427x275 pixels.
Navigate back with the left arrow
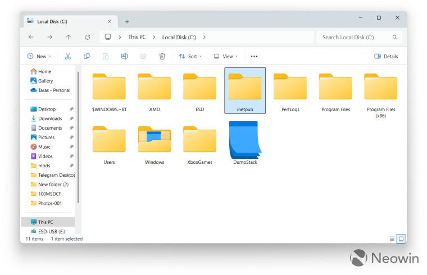pyautogui.click(x=31, y=37)
